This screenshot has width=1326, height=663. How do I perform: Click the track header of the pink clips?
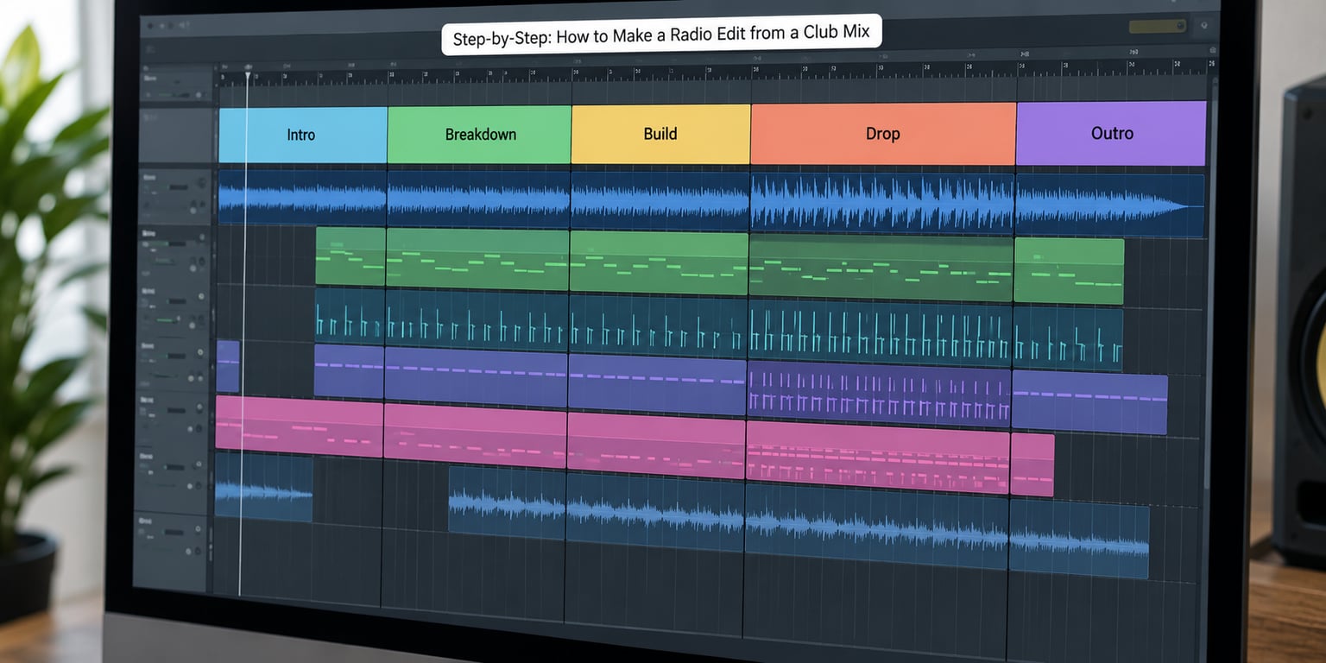[x=174, y=420]
